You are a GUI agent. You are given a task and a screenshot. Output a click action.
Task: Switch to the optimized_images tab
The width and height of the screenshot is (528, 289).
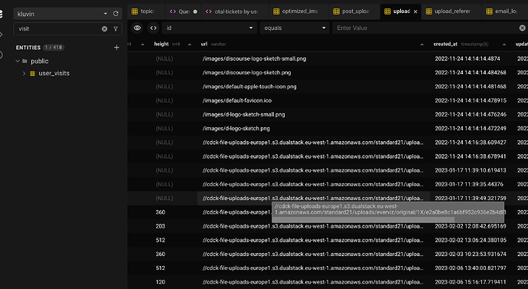click(298, 11)
